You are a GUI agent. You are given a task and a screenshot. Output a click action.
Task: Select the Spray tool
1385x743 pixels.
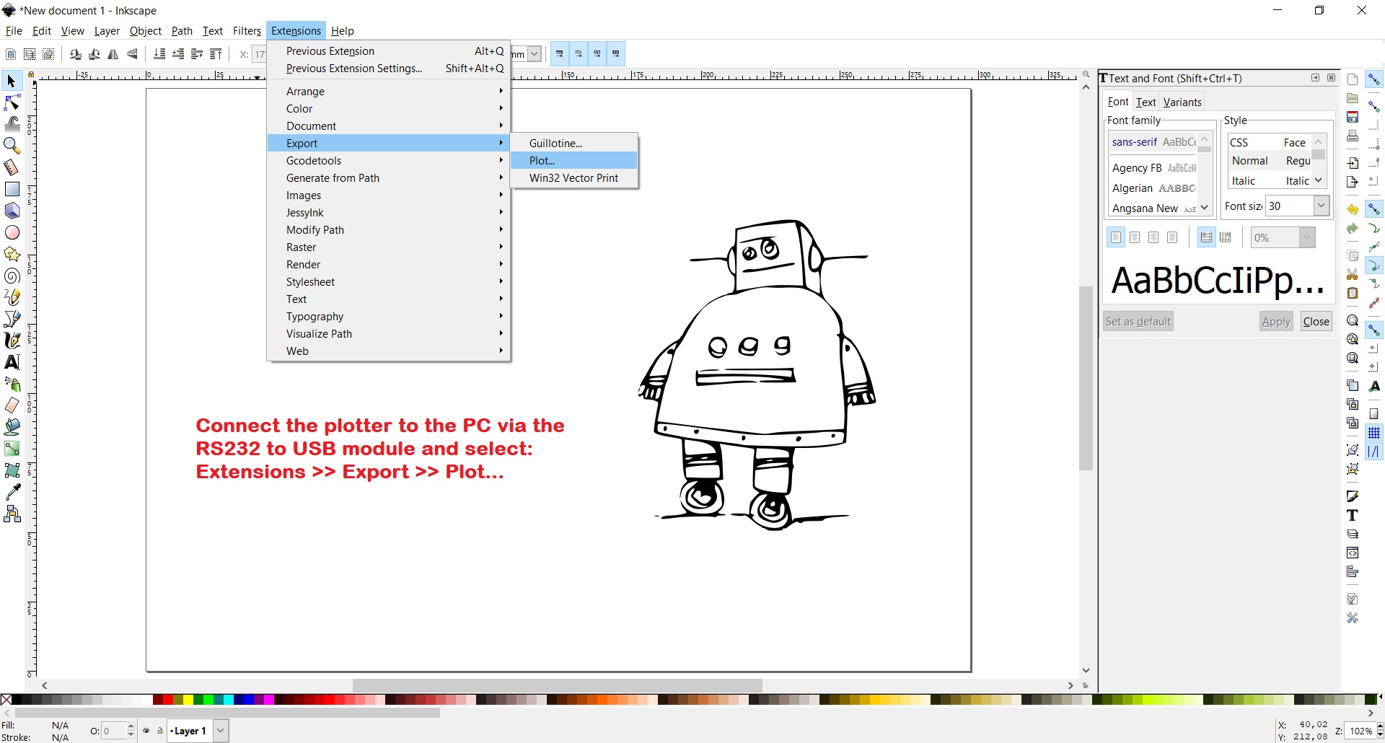[x=12, y=384]
